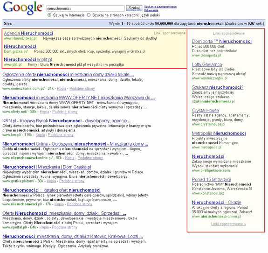Open Podobne strony for oferty.net result
Viewport: 268px width, 253px height.
click(x=65, y=112)
